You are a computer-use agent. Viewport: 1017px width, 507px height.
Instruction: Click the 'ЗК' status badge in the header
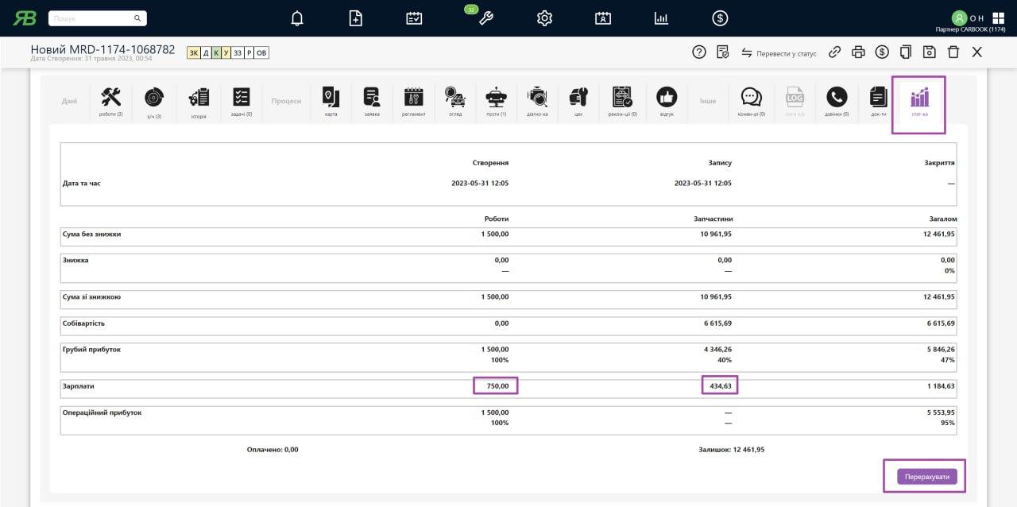194,53
